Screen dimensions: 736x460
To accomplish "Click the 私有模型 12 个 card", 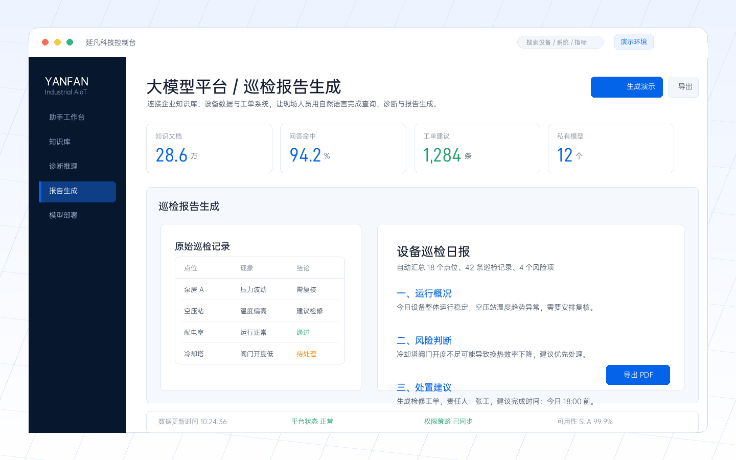I will point(611,148).
